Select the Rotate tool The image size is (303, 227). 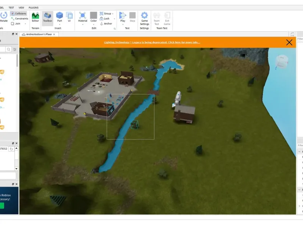pyautogui.click(x=3, y=17)
